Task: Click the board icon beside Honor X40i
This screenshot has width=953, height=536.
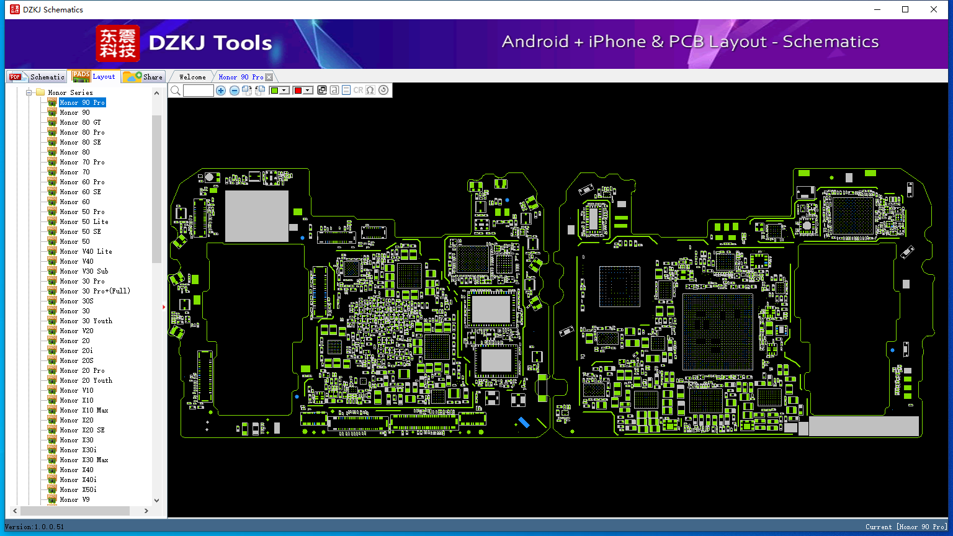Action: (52, 480)
